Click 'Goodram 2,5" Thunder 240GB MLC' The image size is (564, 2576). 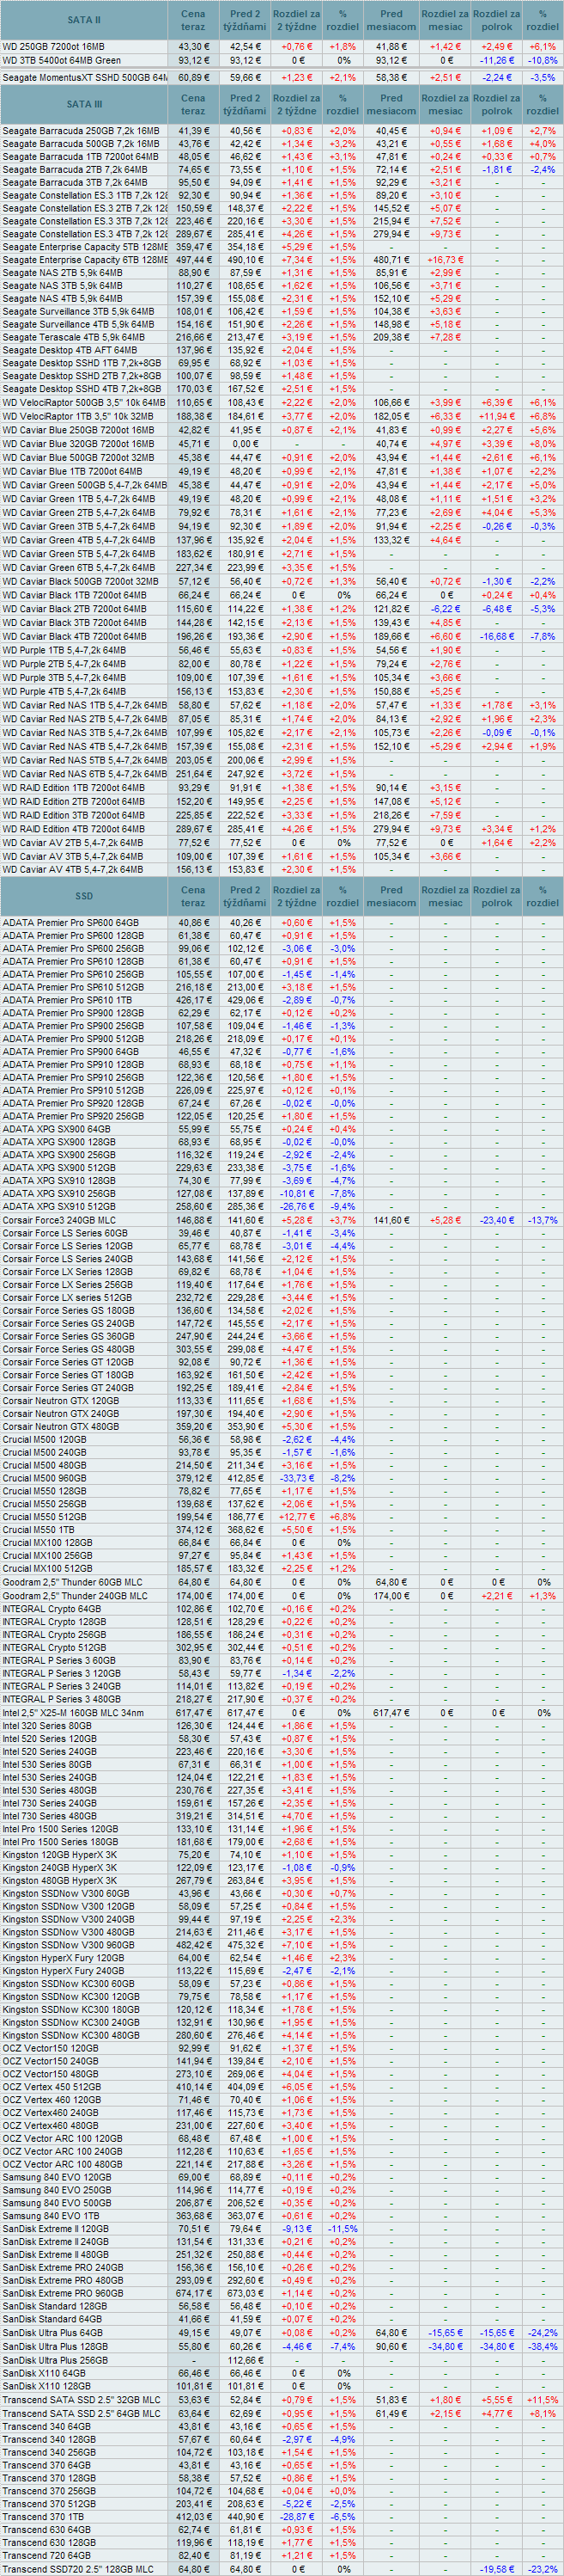pyautogui.click(x=74, y=1596)
